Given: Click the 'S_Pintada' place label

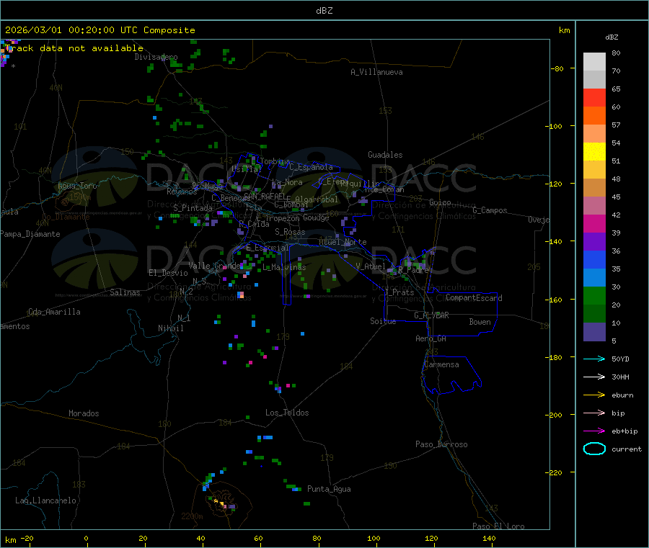Looking at the screenshot, I should (x=193, y=208).
